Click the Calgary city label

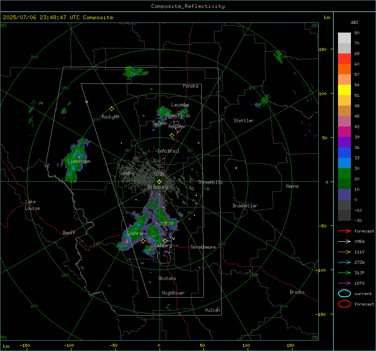163,245
